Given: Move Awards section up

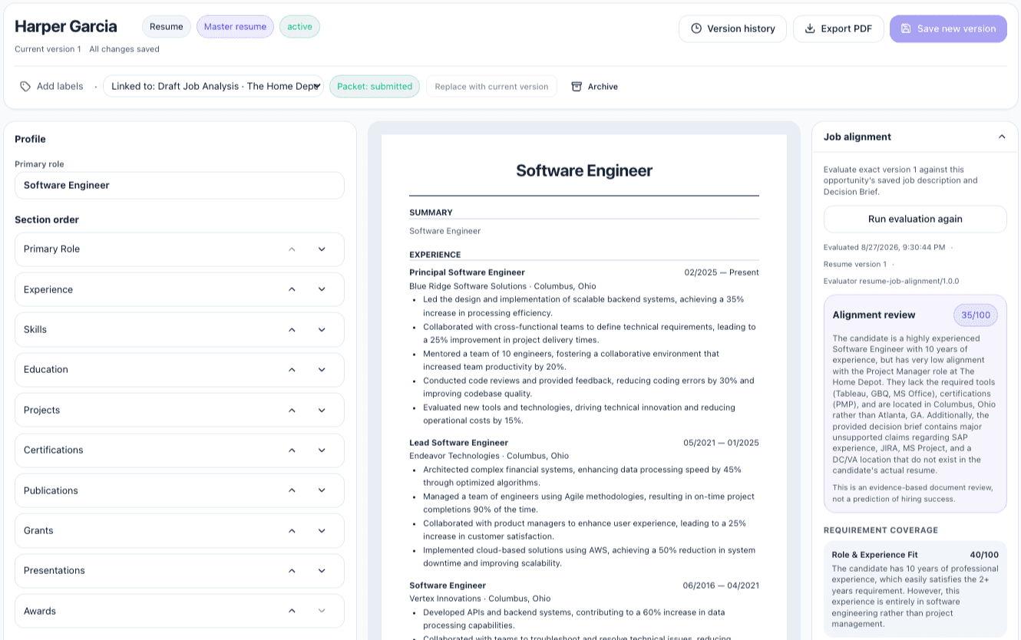Looking at the screenshot, I should [x=292, y=611].
